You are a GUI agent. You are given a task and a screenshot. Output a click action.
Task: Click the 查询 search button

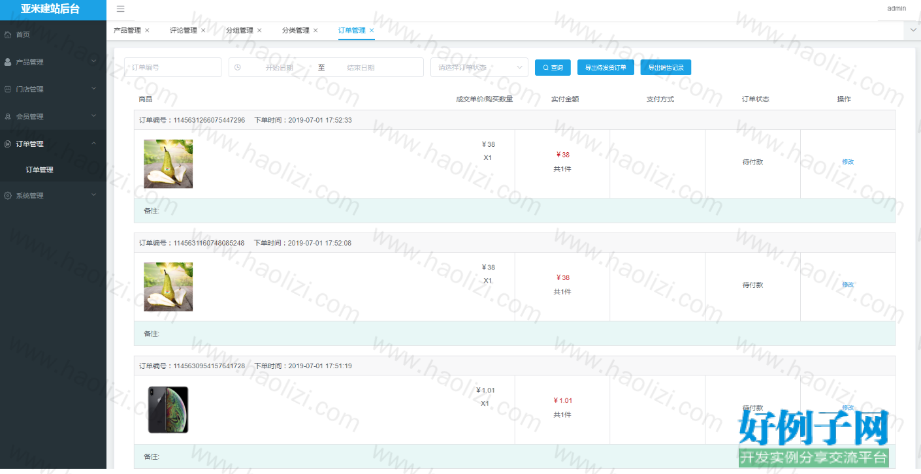[x=553, y=67]
